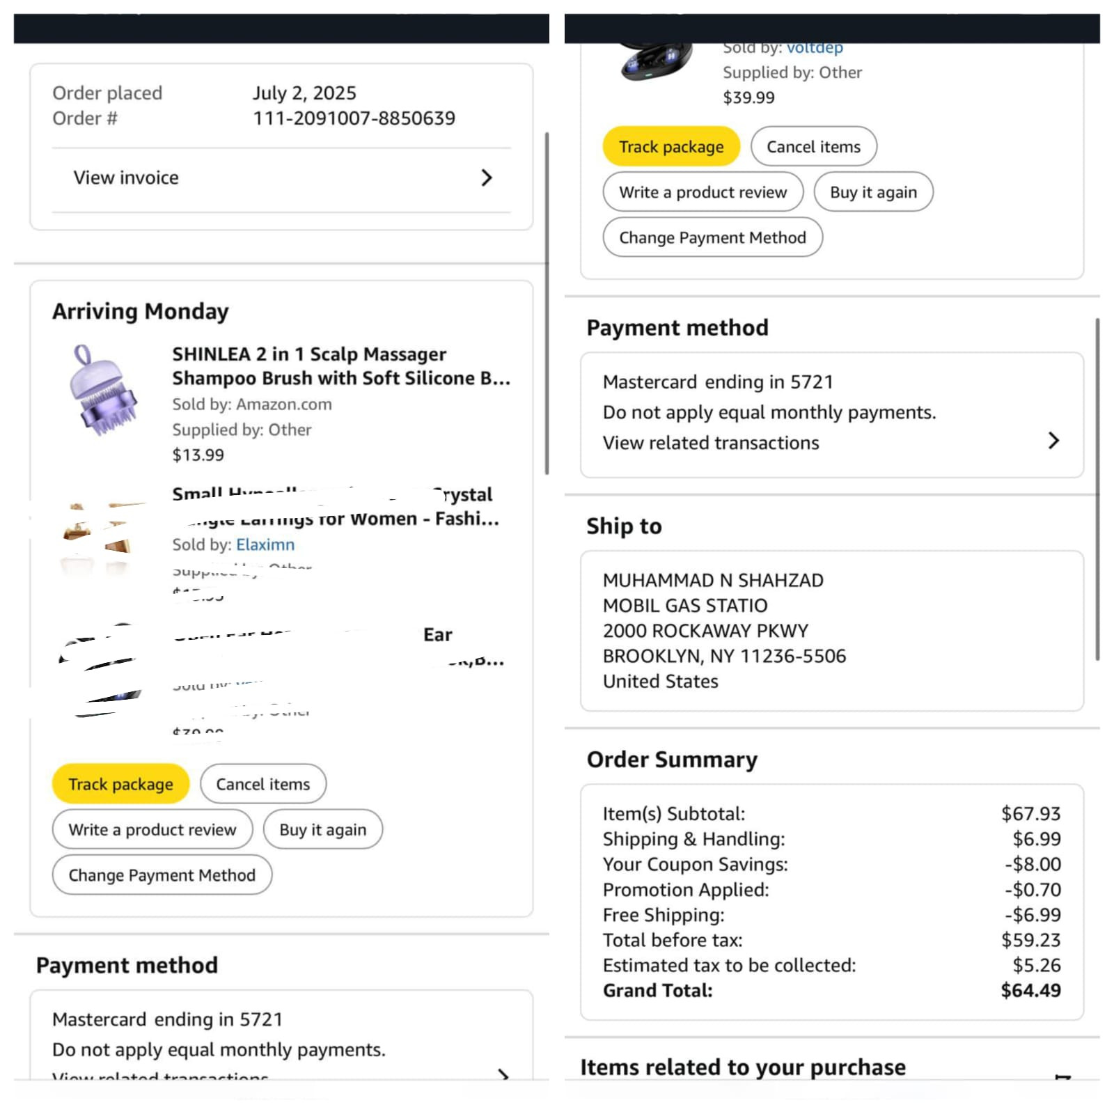Open right panel View related transactions
The width and height of the screenshot is (1114, 1114).
[711, 443]
